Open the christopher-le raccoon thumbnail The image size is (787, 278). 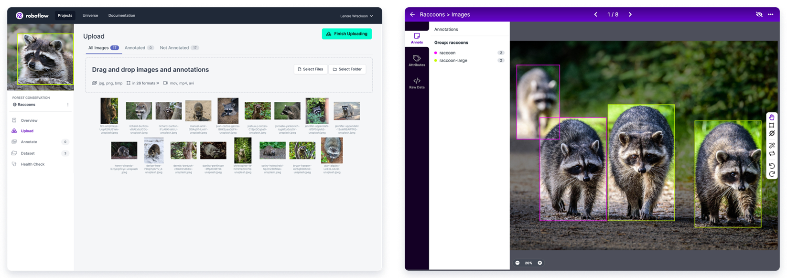point(243,150)
